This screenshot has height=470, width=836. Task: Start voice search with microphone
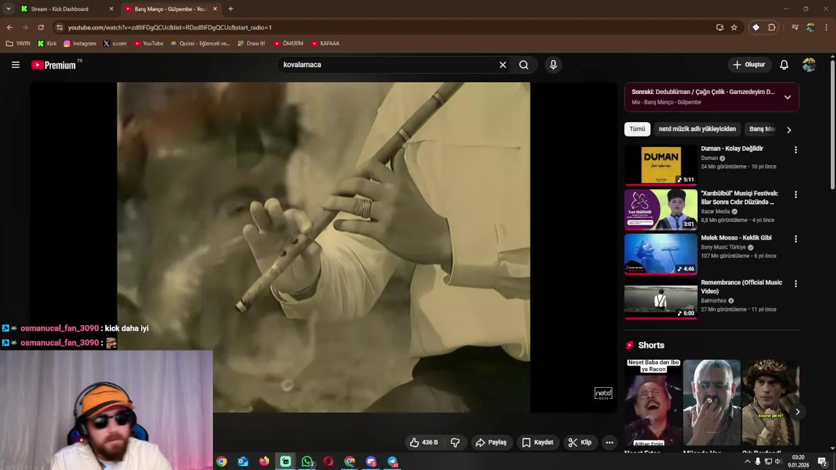[x=553, y=65]
